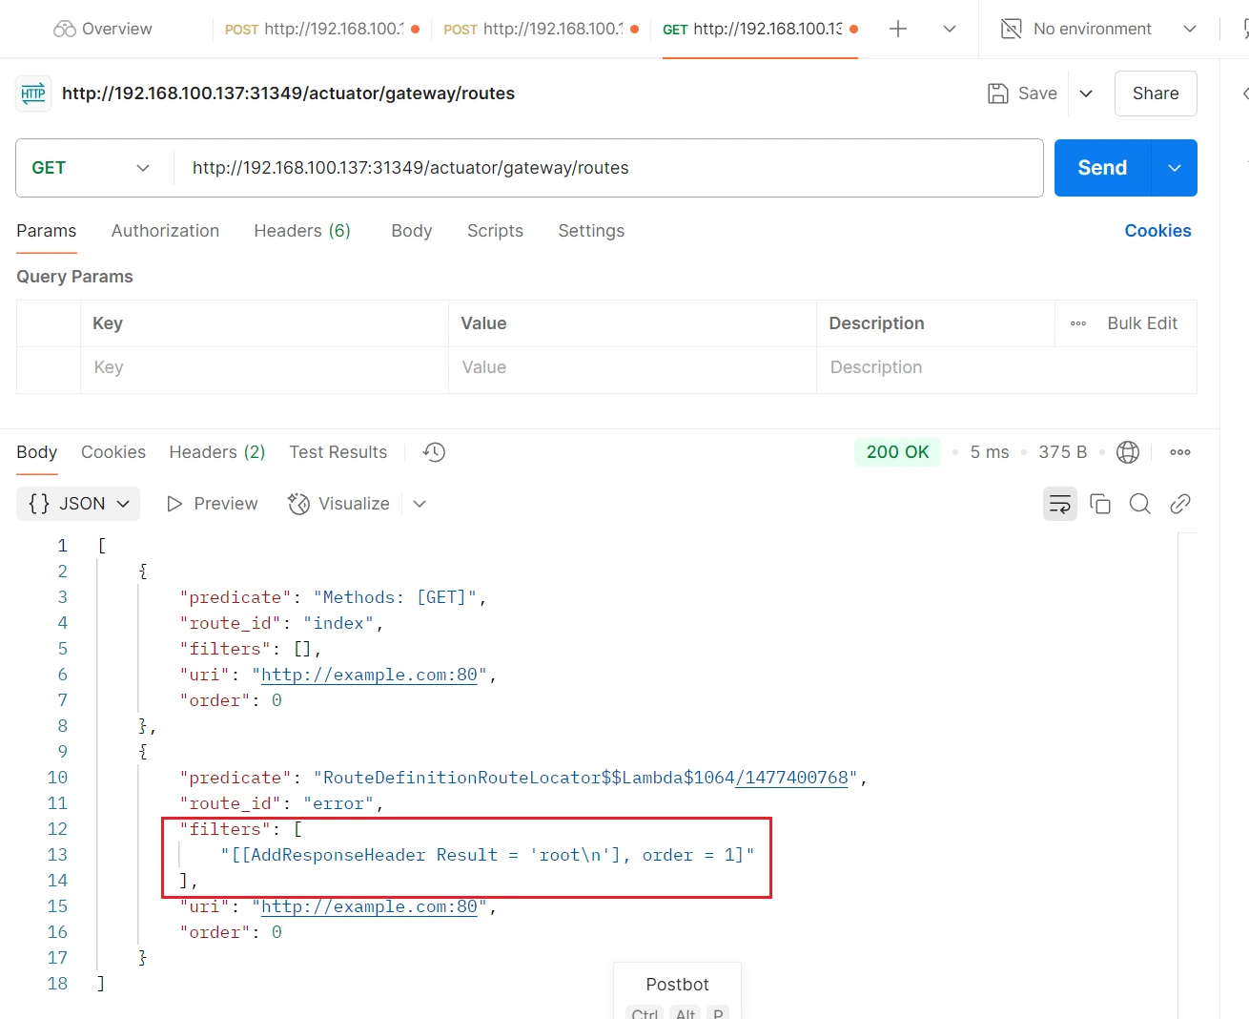Click the Share button
Screen dimensions: 1249x1019
click(x=1155, y=94)
